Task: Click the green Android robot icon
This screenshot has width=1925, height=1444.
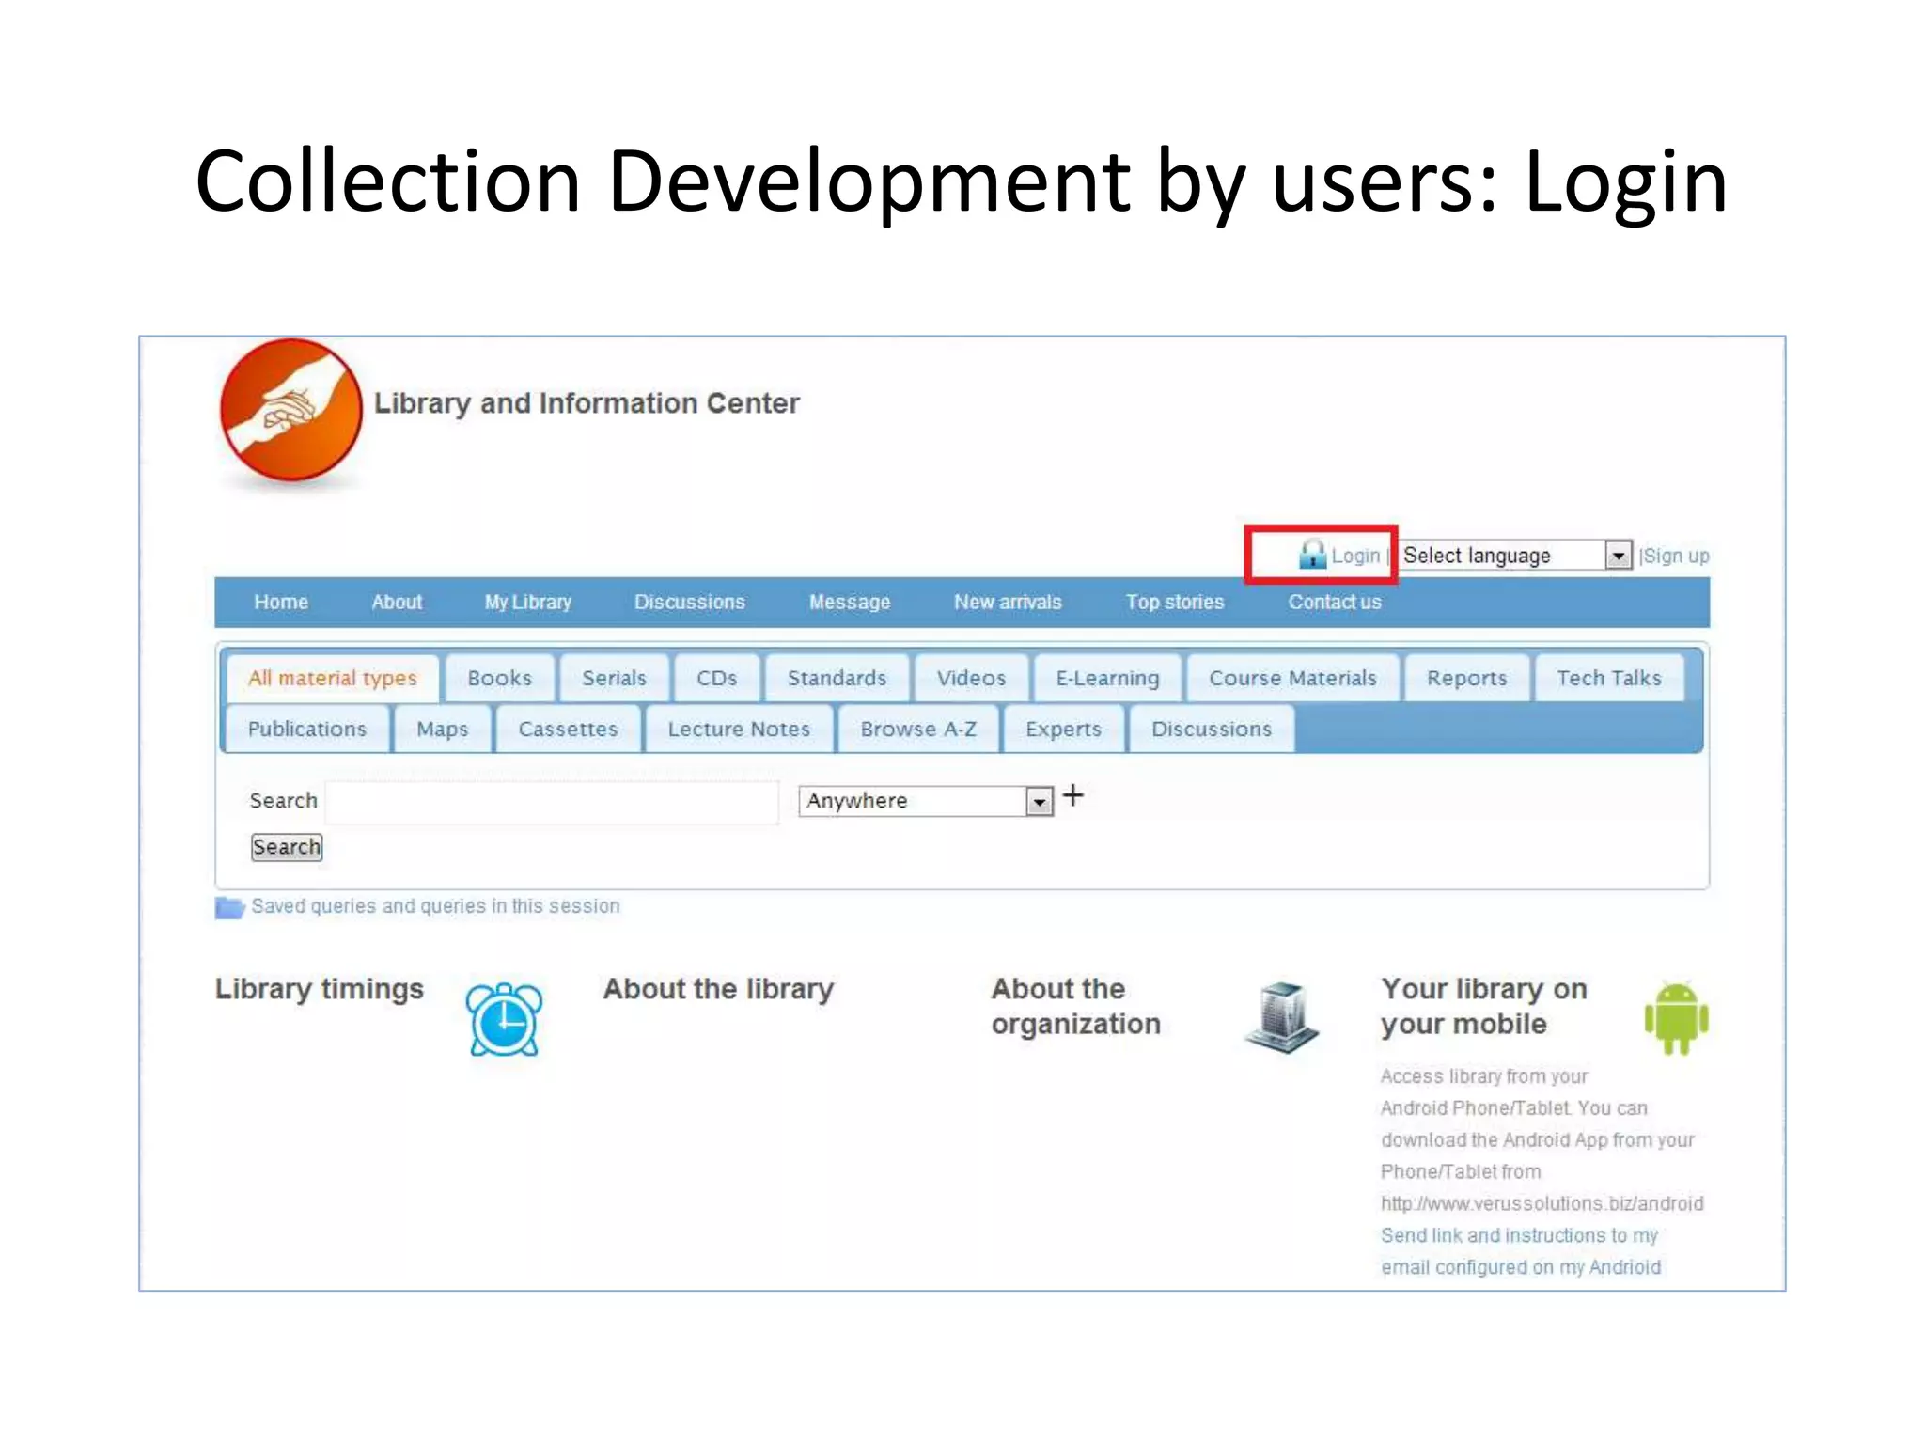Action: pos(1676,1018)
